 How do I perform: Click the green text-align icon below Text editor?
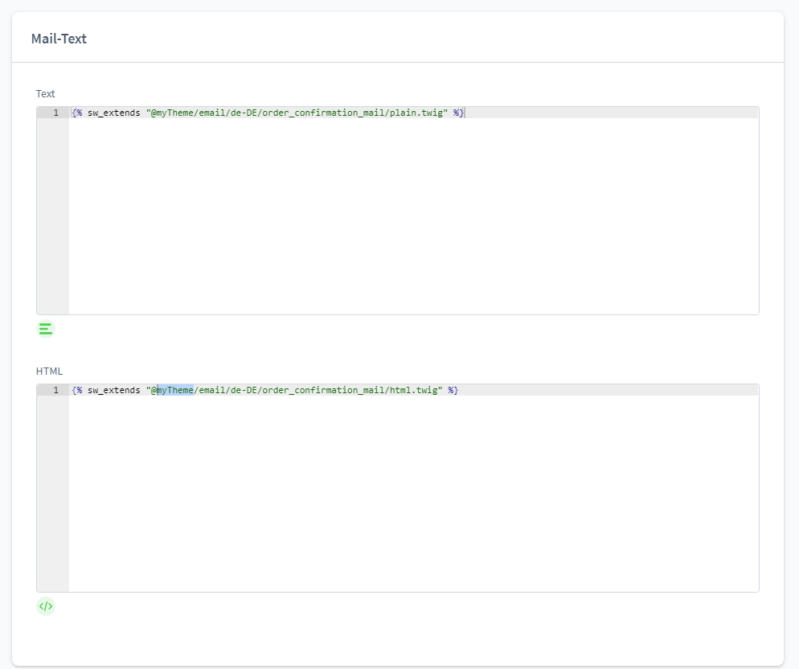click(46, 329)
